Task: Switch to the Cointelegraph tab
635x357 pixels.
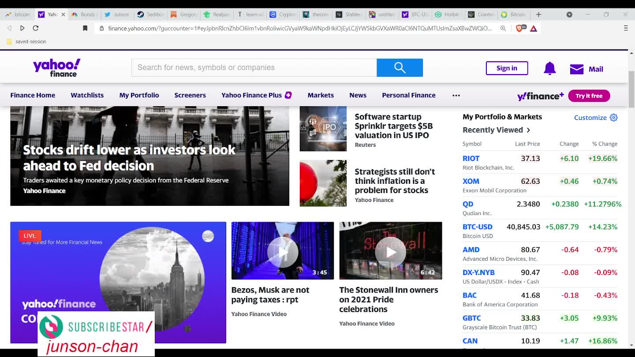Action: (482, 14)
